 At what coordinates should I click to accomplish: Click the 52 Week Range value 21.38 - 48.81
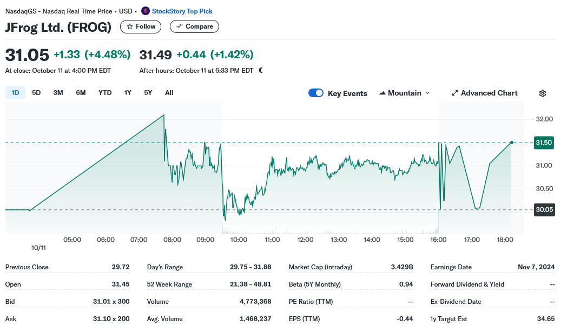pyautogui.click(x=250, y=284)
